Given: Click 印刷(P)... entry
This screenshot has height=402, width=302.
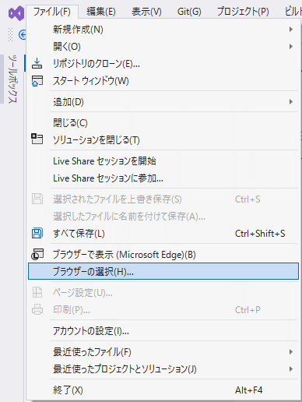Looking at the screenshot, I should (163, 310).
